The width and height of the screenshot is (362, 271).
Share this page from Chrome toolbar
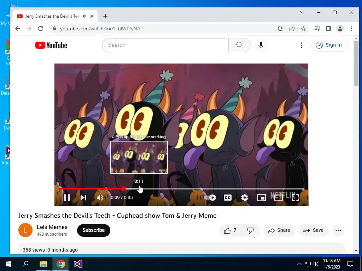pyautogui.click(x=292, y=29)
